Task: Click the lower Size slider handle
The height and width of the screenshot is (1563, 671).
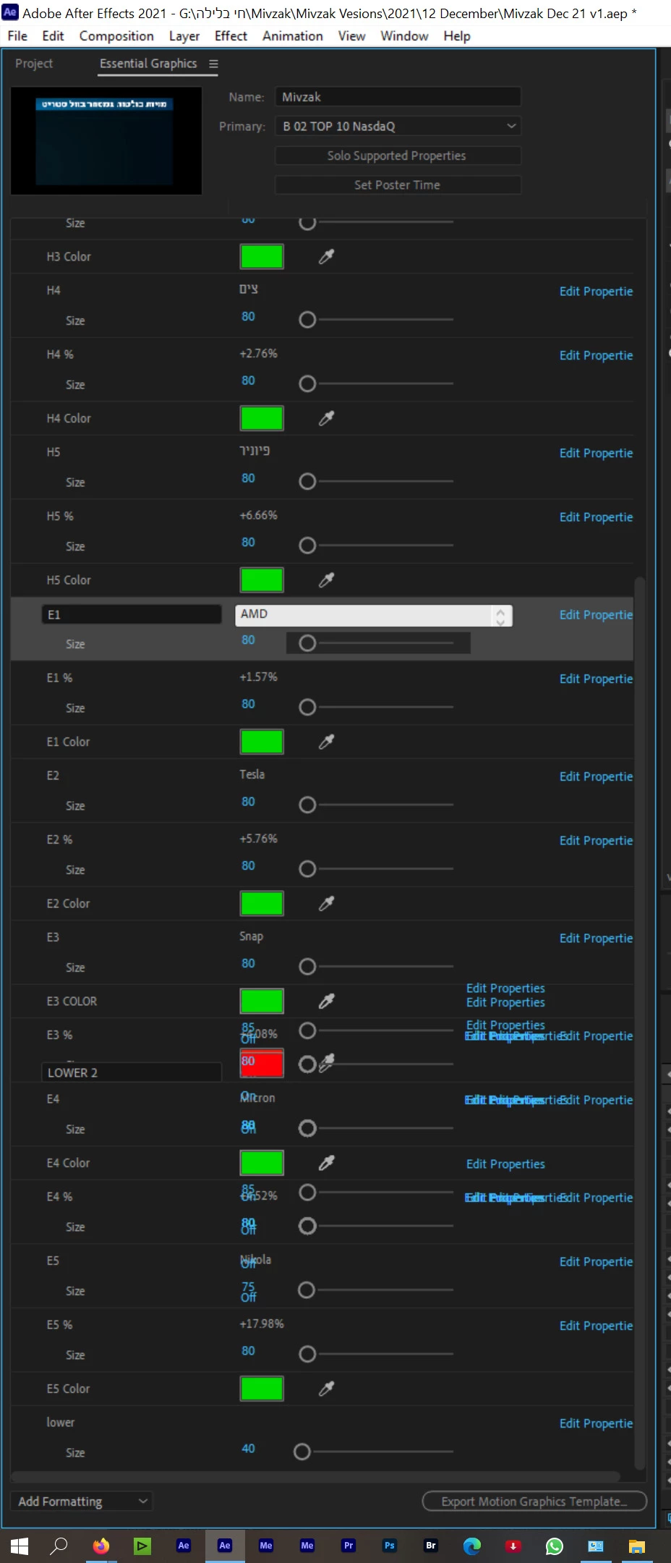Action: (302, 1452)
